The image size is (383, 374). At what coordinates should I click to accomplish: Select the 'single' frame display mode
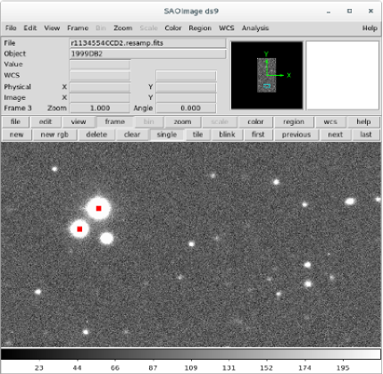167,135
